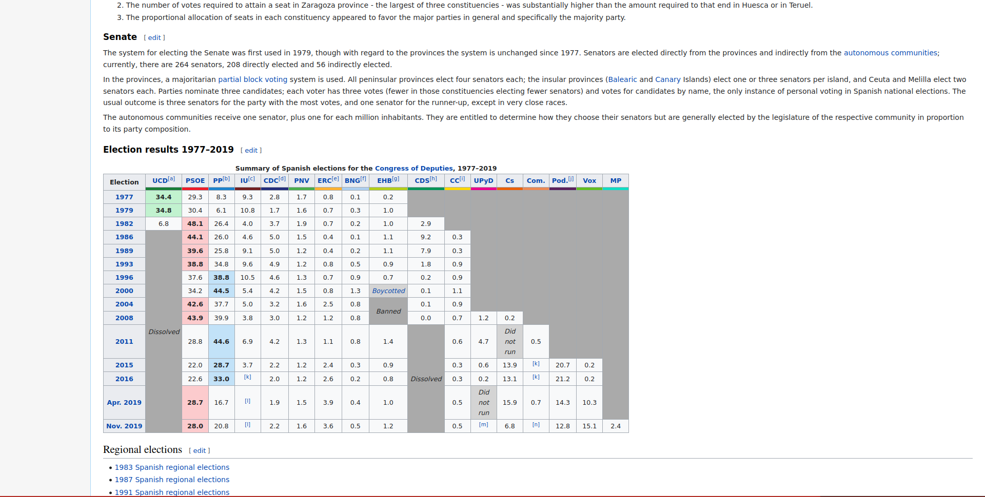Select the Vox column header link
985x497 pixels.
click(589, 181)
